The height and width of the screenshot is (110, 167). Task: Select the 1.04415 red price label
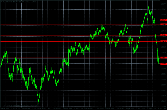[x=164, y=35]
